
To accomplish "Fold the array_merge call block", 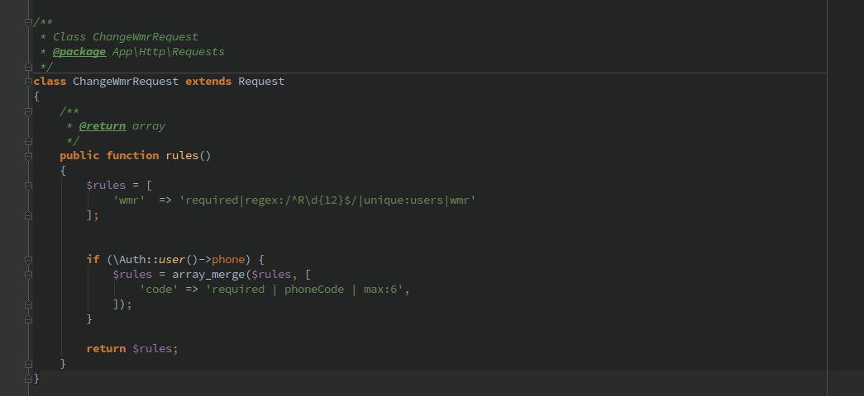I will [x=29, y=274].
